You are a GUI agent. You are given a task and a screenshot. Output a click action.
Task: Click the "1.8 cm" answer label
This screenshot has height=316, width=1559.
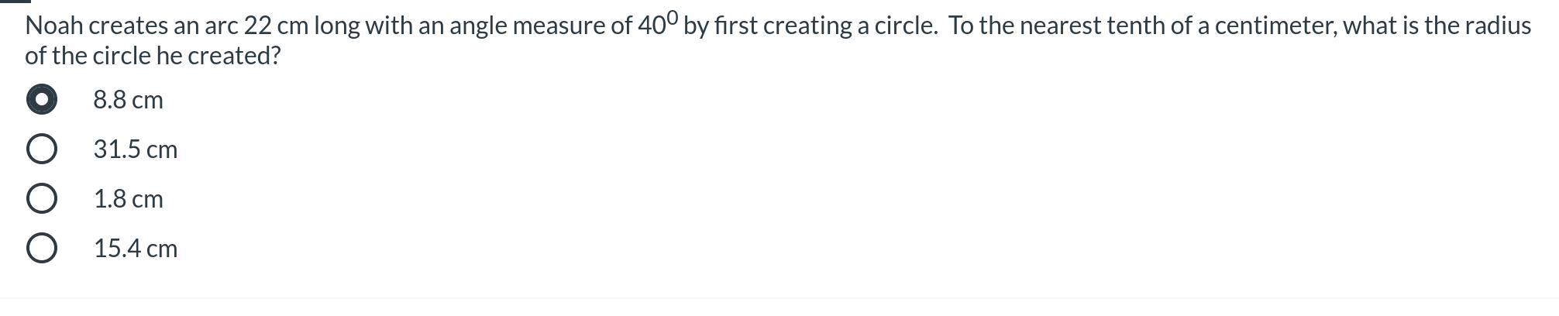coord(128,199)
